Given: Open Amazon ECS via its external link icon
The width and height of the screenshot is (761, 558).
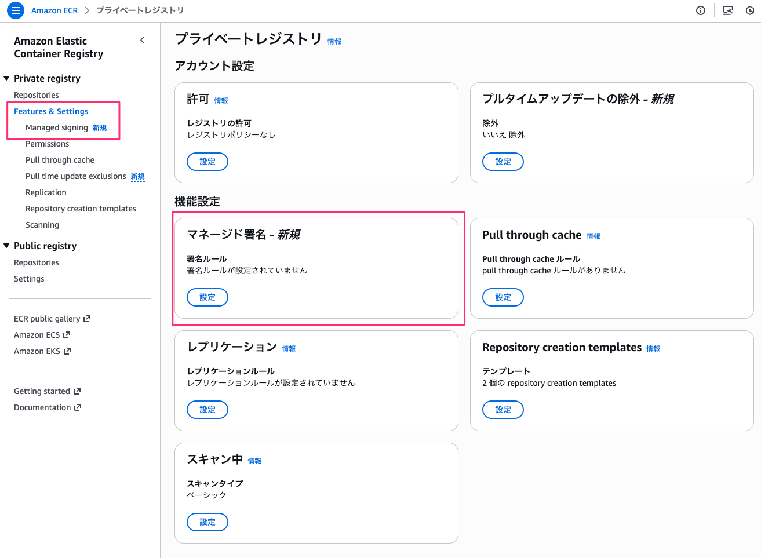Looking at the screenshot, I should [65, 334].
